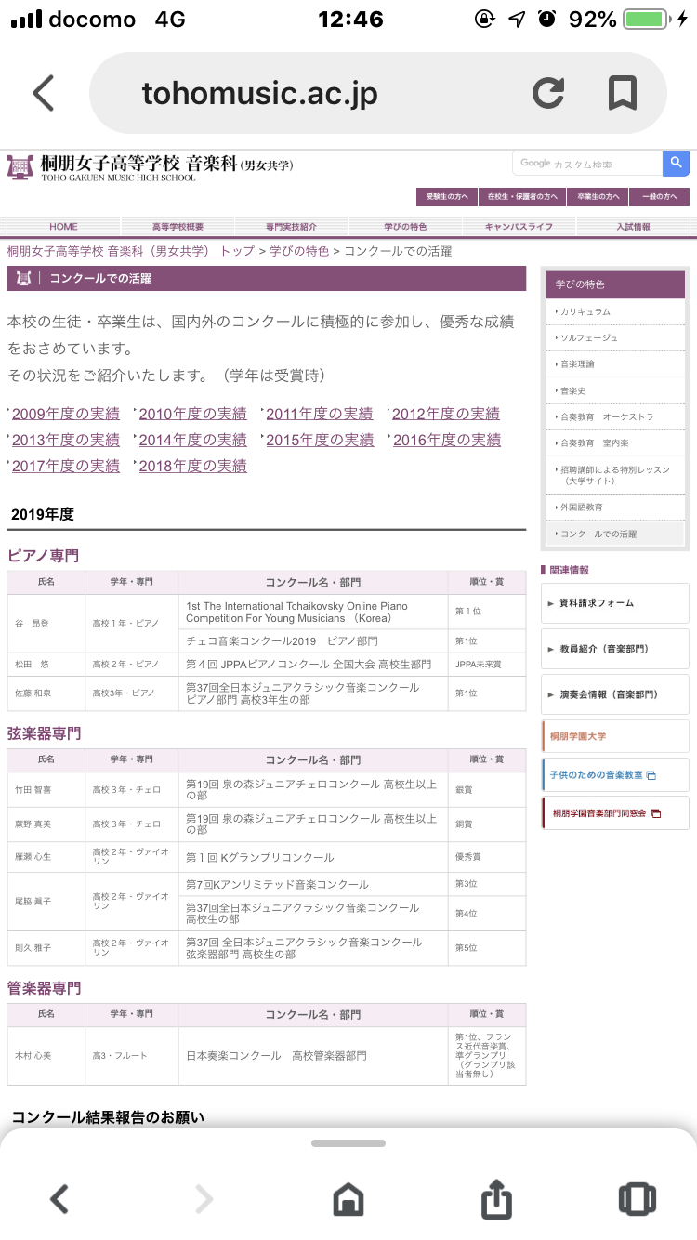Open カリキュラム in the sidebar
The height and width of the screenshot is (1240, 697).
click(x=615, y=311)
